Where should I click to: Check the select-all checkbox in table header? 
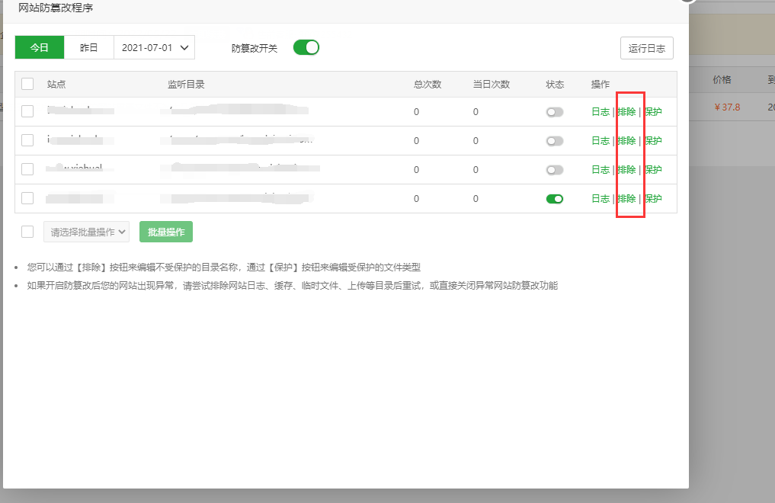point(27,84)
